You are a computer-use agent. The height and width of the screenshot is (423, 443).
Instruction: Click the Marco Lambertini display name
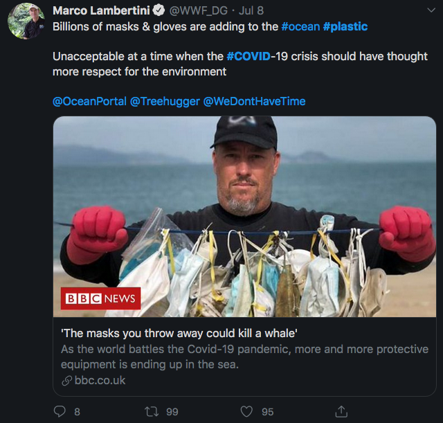click(x=101, y=10)
